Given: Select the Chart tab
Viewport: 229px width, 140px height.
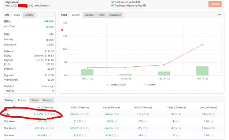Looking at the screenshot, I should point(64,15).
